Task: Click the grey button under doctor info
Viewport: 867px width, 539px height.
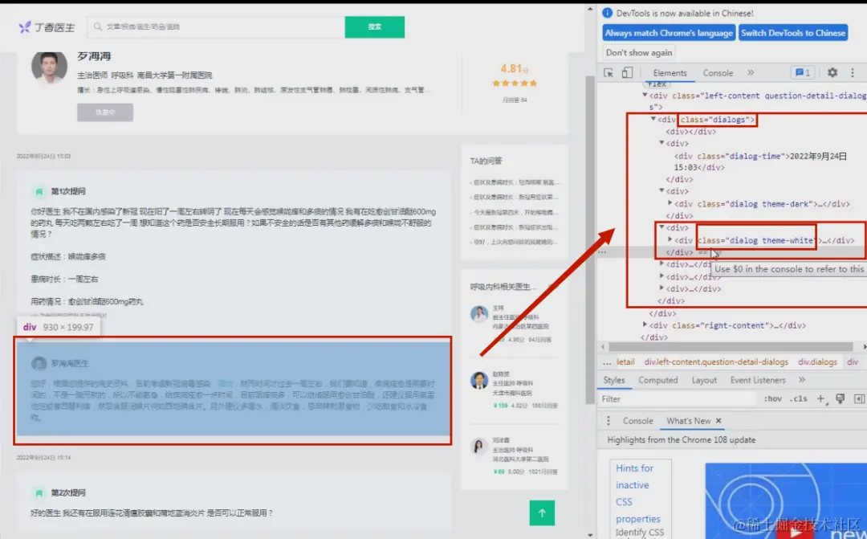Action: coord(105,112)
